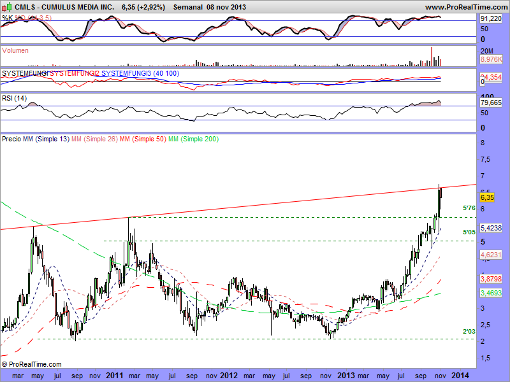Click the red SYSTEMFUNGI2 indicator label
This screenshot has width=510, height=382.
pos(75,73)
